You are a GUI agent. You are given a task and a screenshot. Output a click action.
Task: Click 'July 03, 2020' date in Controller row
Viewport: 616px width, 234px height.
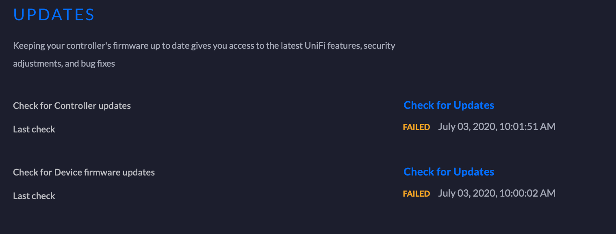[466, 127]
